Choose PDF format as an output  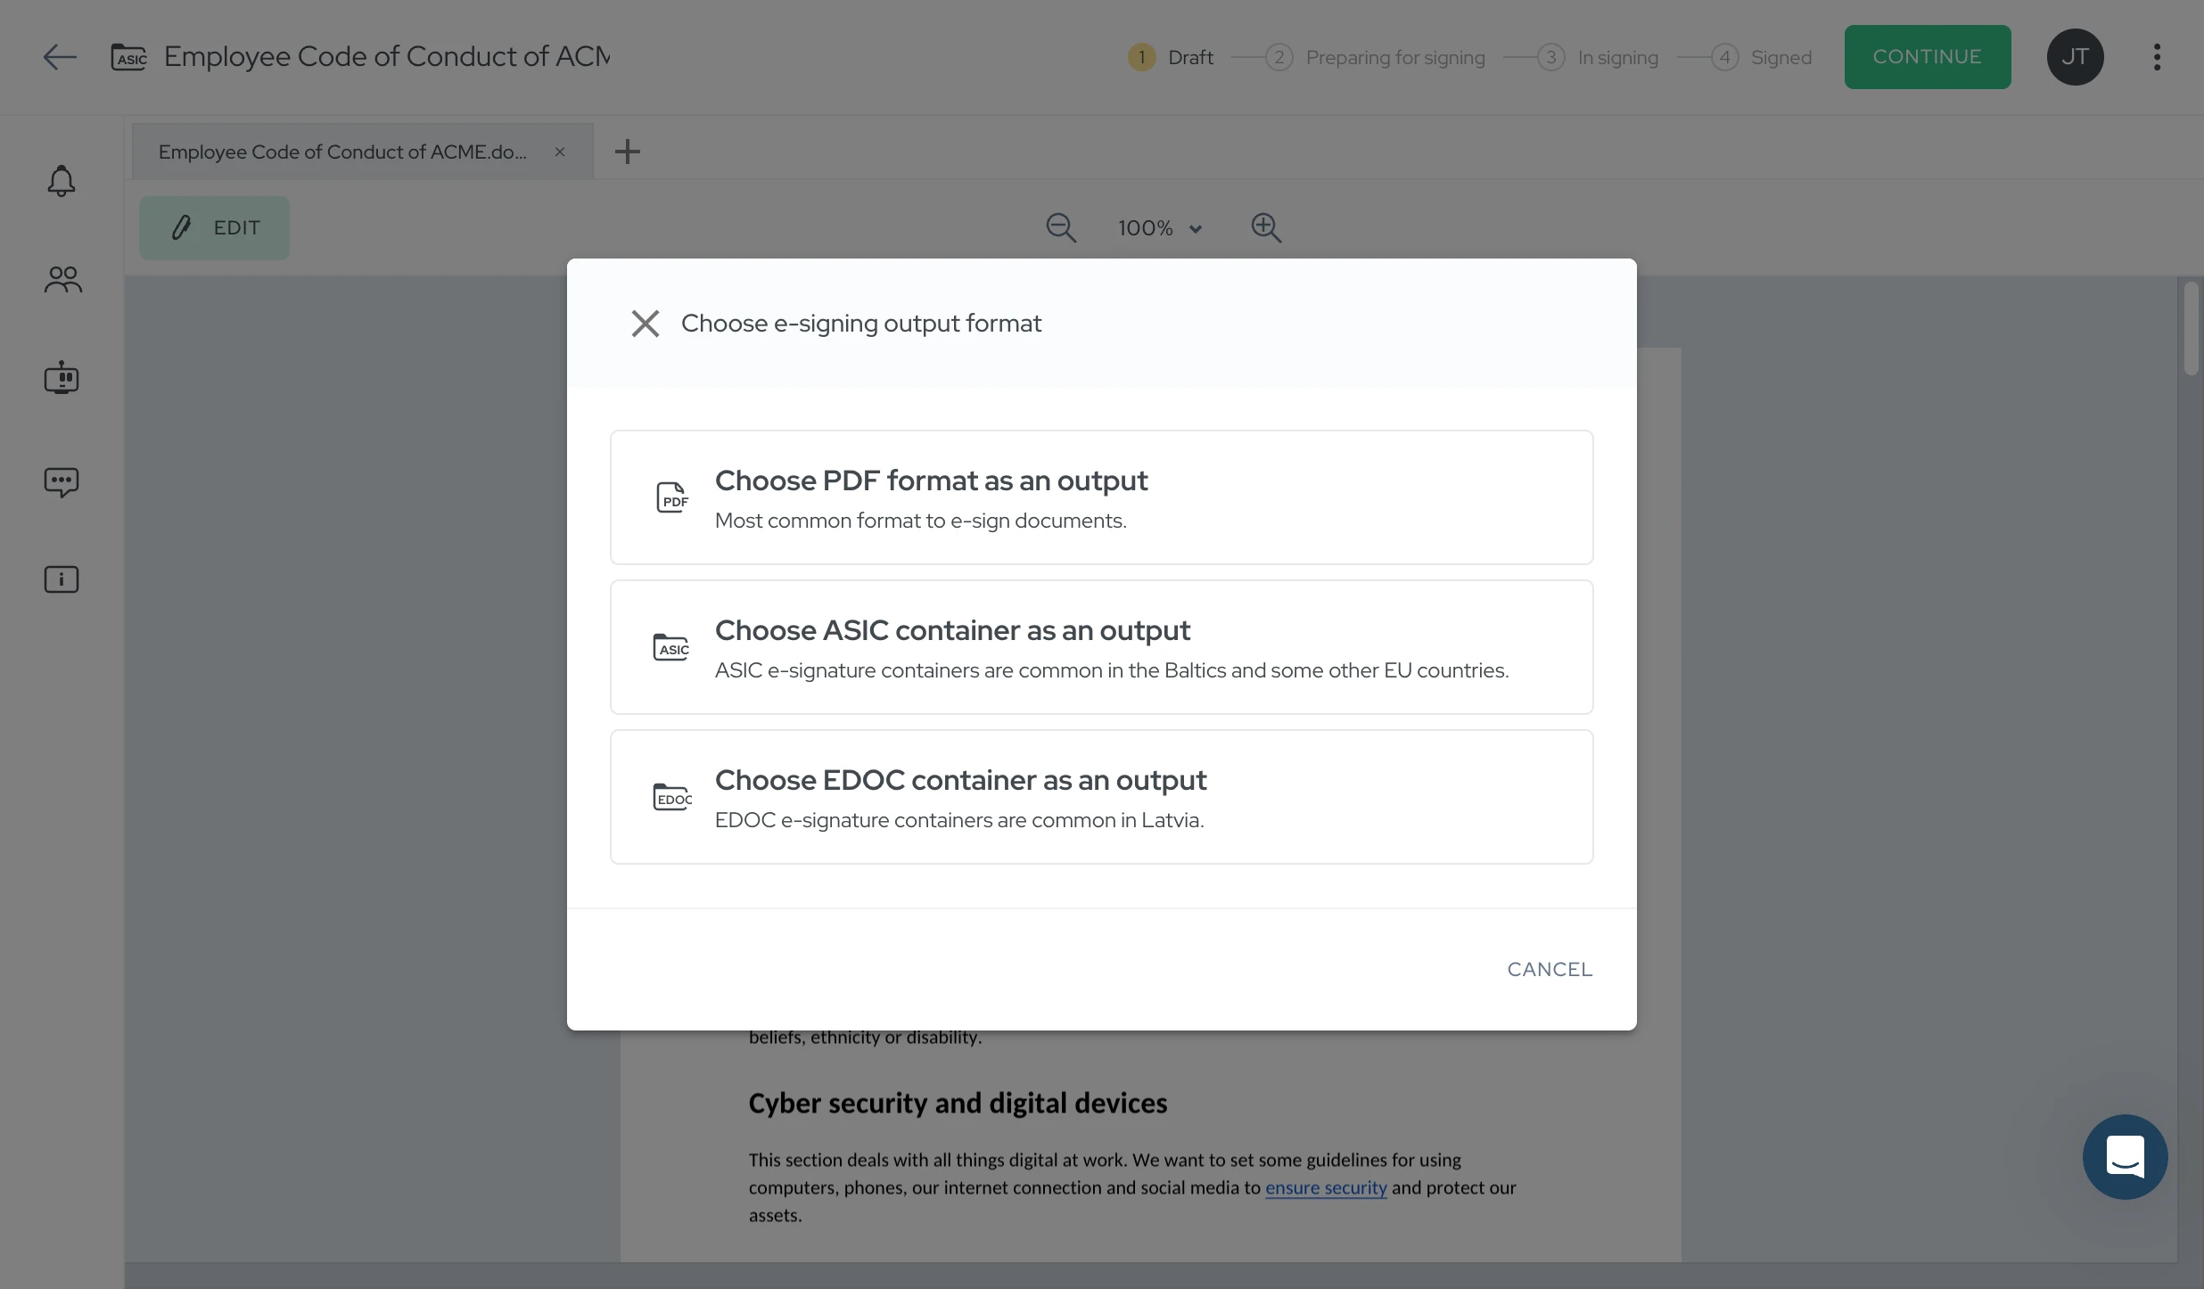tap(1101, 497)
